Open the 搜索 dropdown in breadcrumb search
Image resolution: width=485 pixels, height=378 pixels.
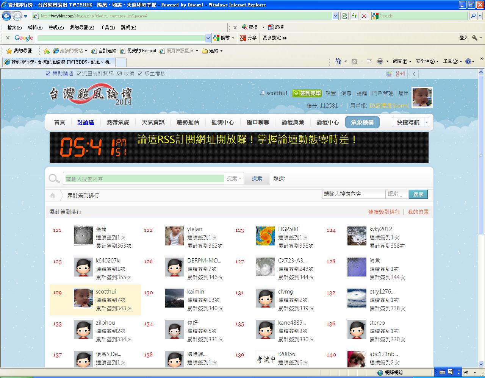pos(396,194)
